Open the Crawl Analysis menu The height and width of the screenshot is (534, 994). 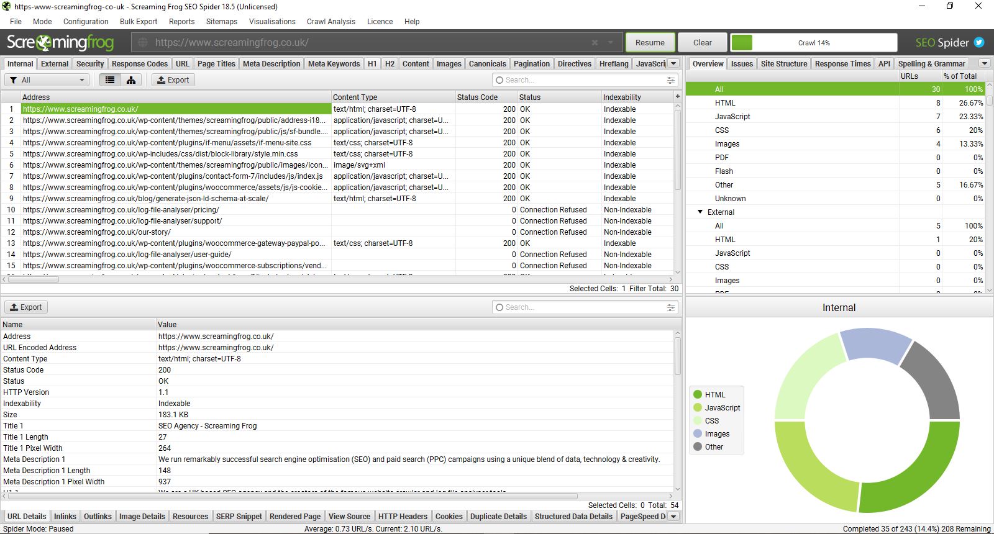tap(331, 21)
